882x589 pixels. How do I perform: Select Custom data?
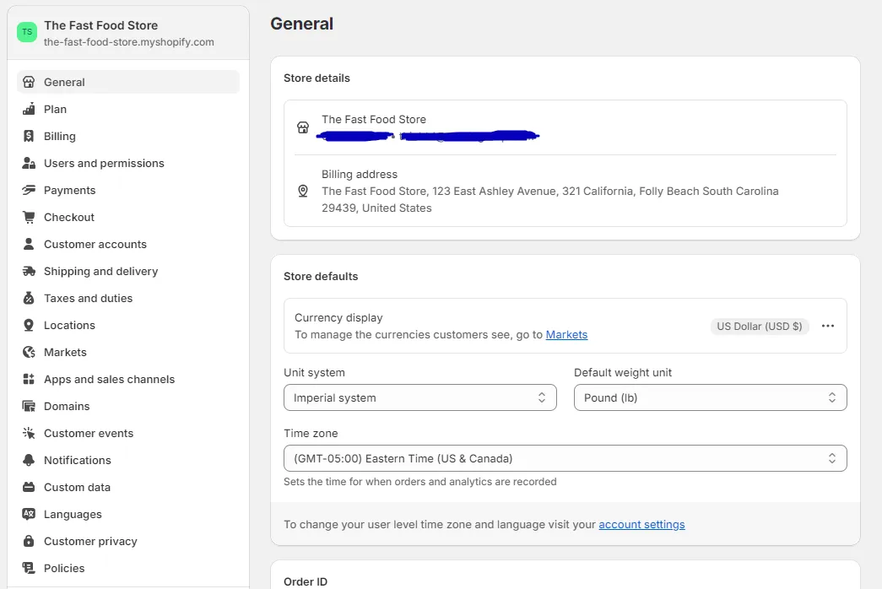(x=128, y=487)
